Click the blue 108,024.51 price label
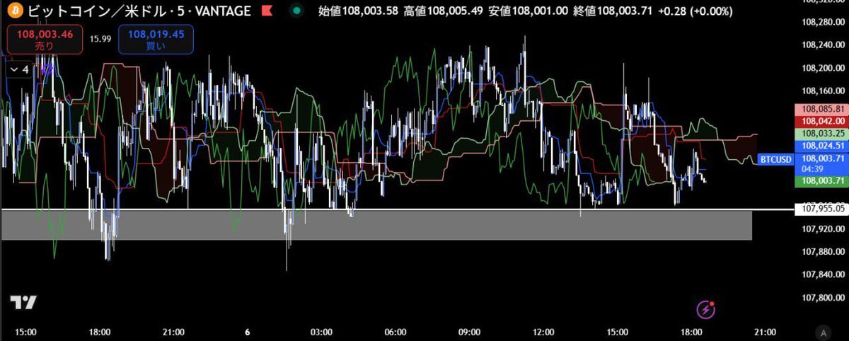 click(821, 145)
